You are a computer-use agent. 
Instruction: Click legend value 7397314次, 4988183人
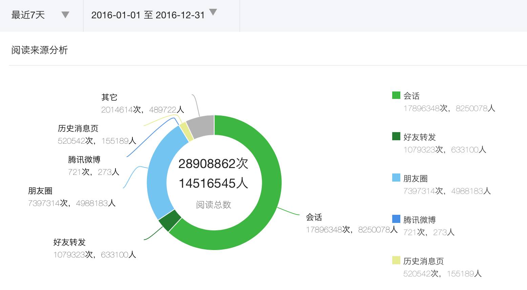(x=447, y=191)
